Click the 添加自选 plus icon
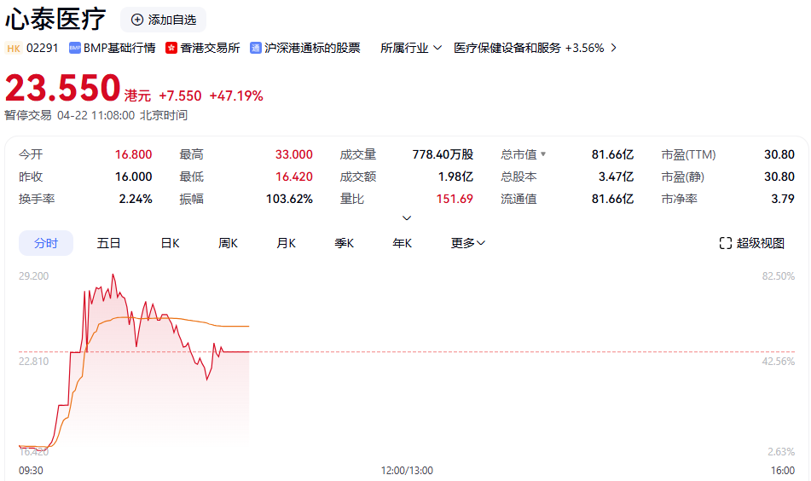Viewport: 811px width, 481px height. click(137, 20)
